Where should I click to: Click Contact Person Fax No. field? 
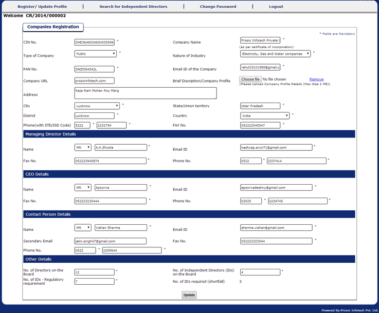coord(276,241)
